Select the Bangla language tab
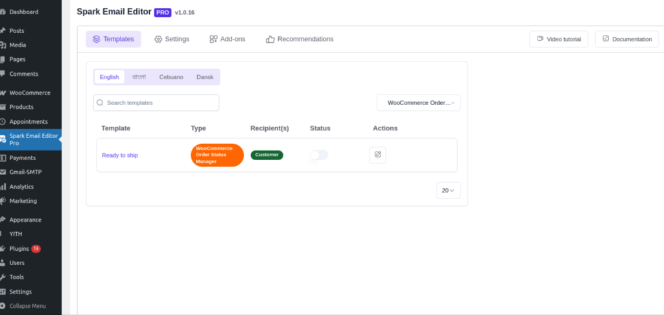Viewport: 664px width, 315px height. tap(139, 77)
